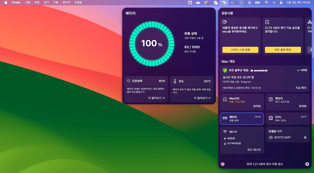Click the 여유 용량 확보 button
Screen dimensions: 314x173
pos(283,50)
